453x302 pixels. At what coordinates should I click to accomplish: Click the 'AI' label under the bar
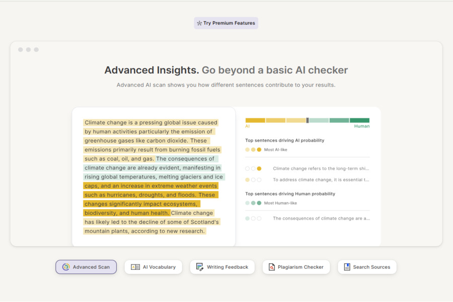tap(247, 126)
